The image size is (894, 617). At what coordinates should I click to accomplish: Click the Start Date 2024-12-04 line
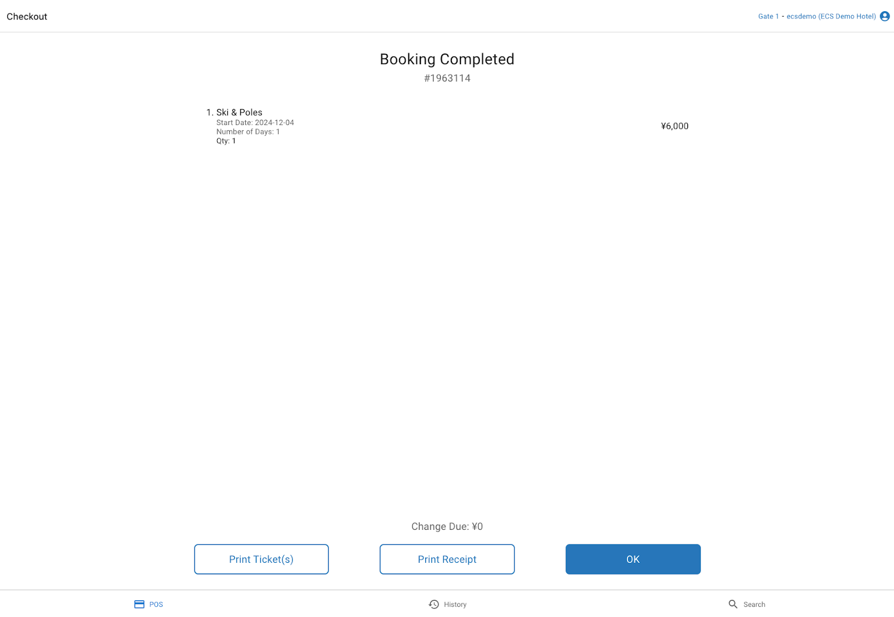tap(255, 122)
